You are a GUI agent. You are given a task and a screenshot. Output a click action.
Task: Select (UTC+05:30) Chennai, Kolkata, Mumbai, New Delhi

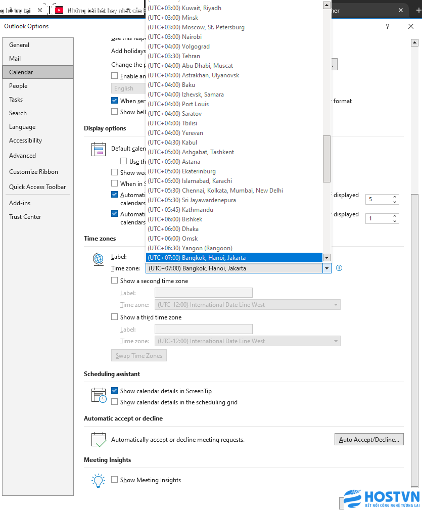pos(234,191)
